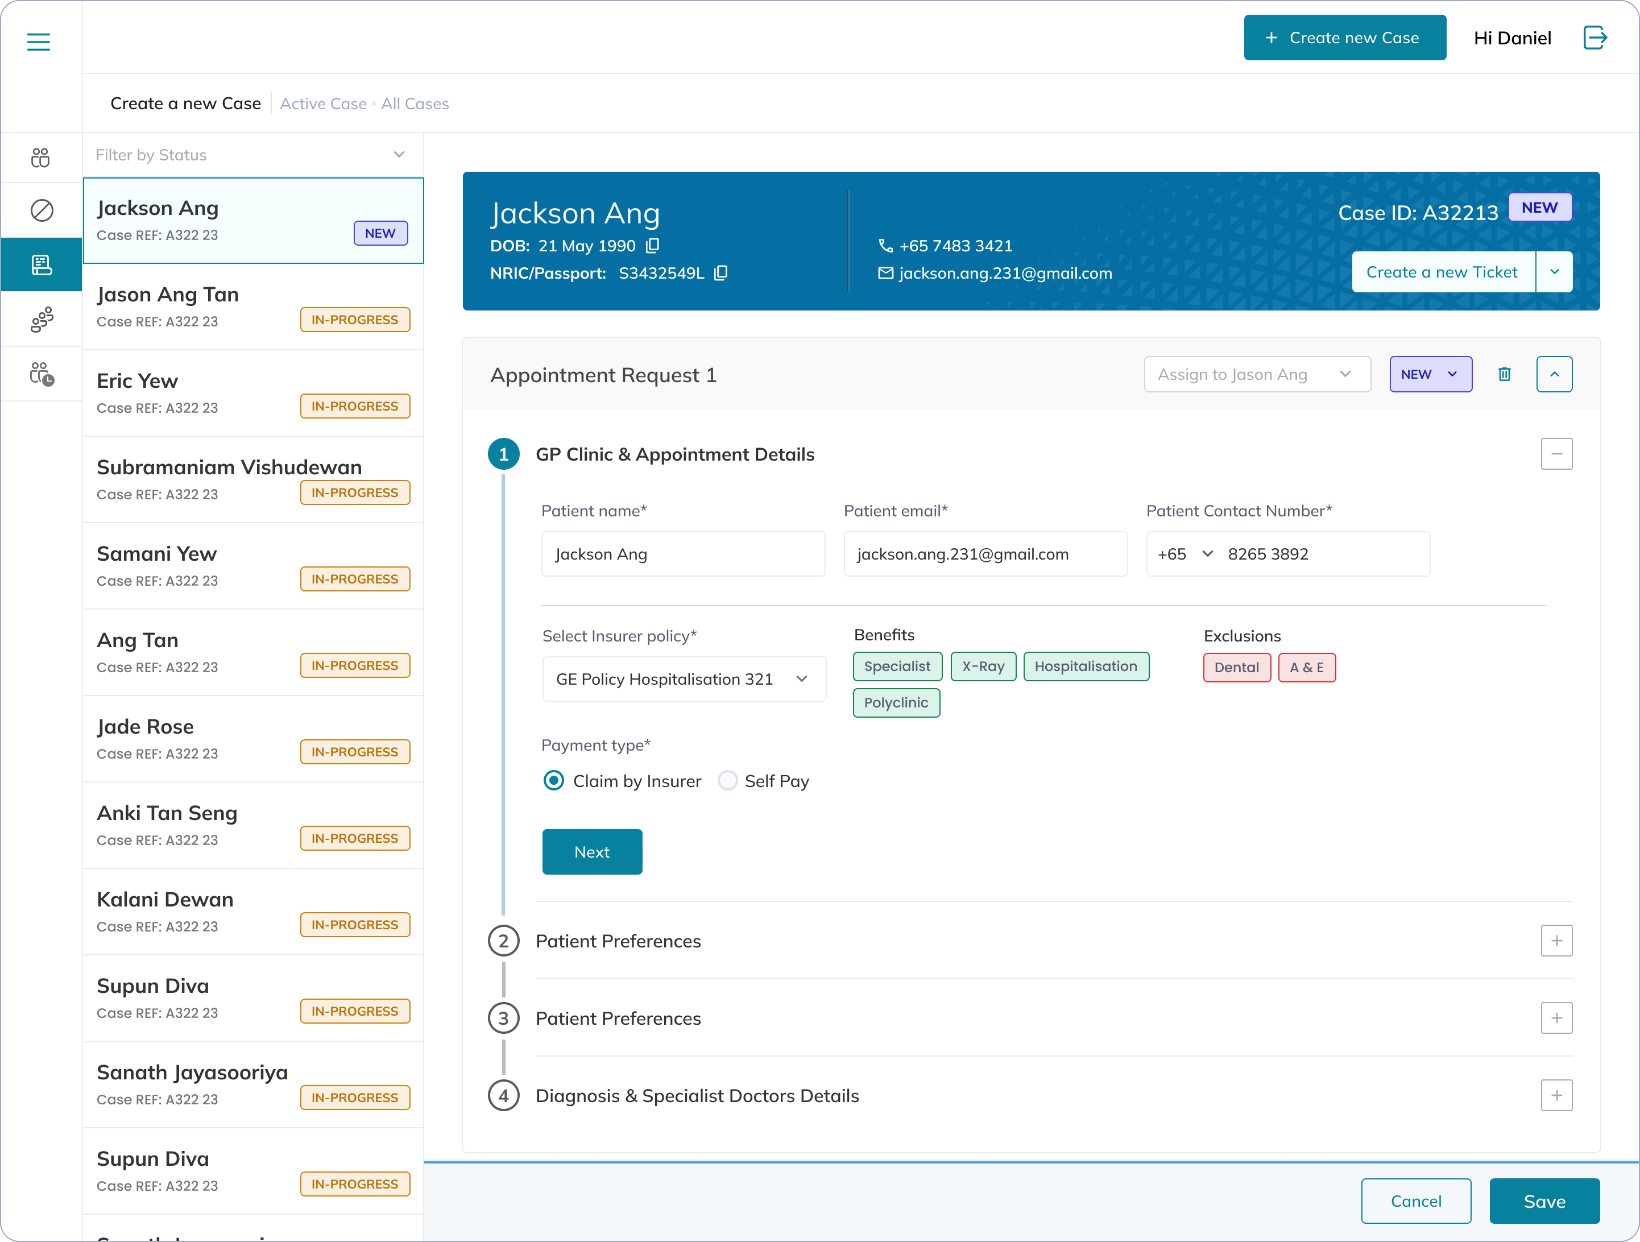Viewport: 1640px width, 1242px height.
Task: Click the logout icon next to Hi Daniel
Action: click(x=1594, y=38)
